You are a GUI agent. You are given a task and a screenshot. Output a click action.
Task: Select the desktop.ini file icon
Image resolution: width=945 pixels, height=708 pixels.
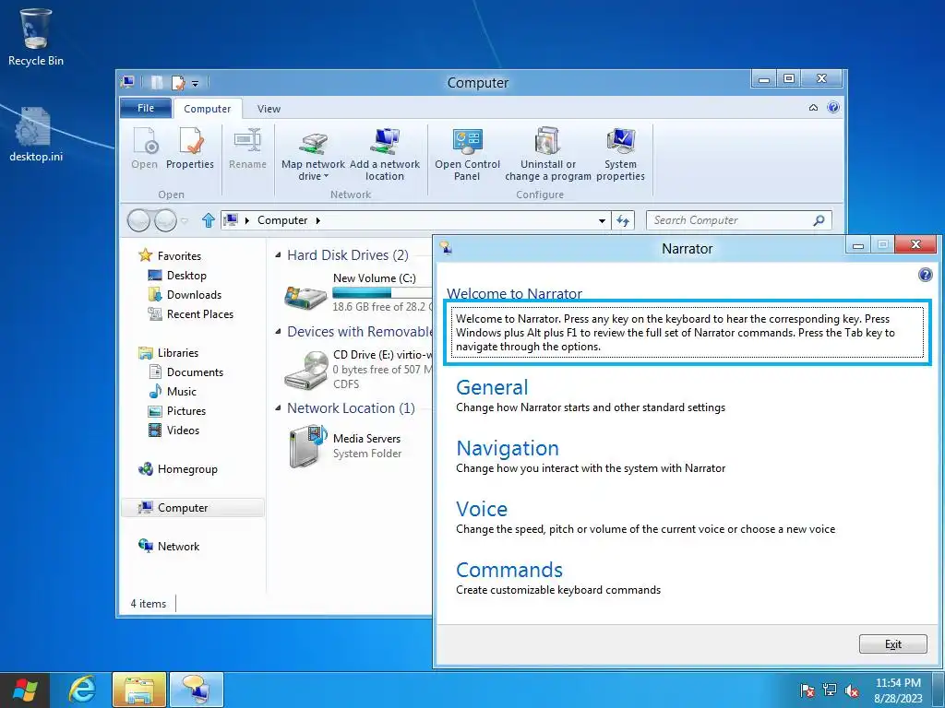click(35, 134)
